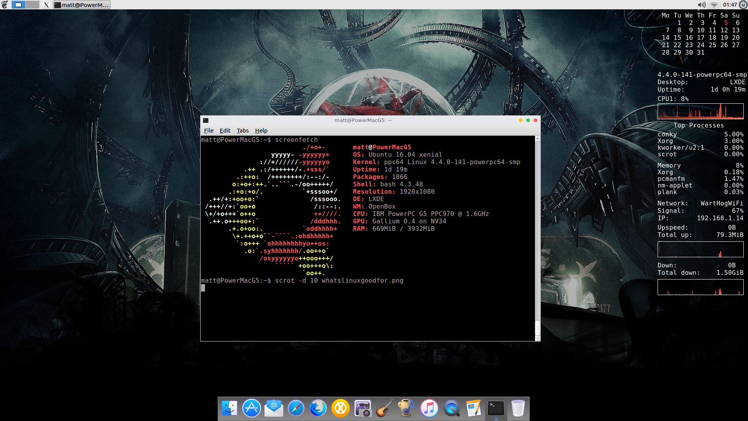Click 'Top Processes' heading in conky

pyautogui.click(x=699, y=126)
